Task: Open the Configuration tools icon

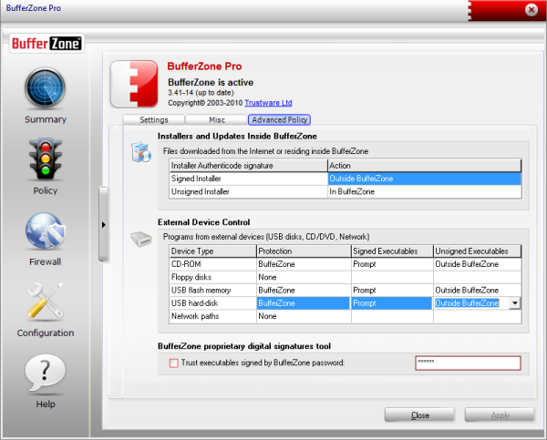Action: (x=46, y=302)
